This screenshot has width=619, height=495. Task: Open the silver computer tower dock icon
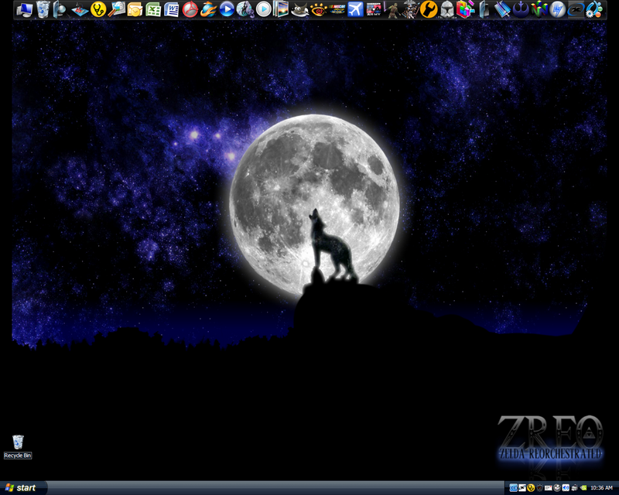click(x=484, y=9)
